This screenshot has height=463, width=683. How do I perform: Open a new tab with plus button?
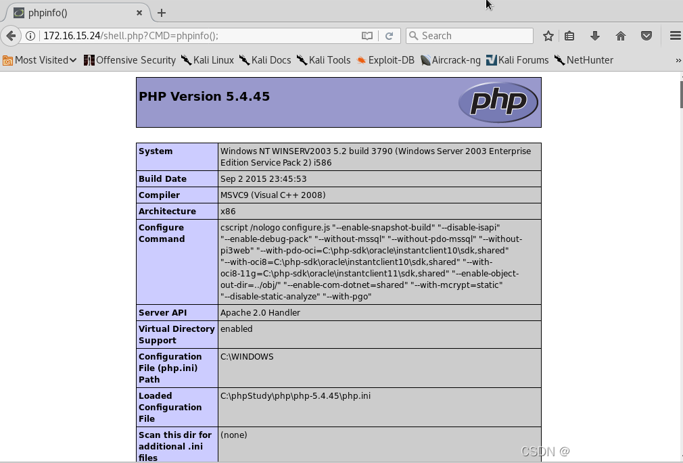click(x=162, y=13)
